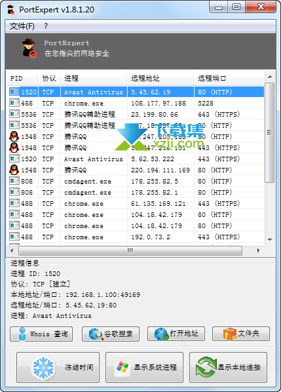
Task: Click the orange box icon on 文件夹
Action: 229,334
